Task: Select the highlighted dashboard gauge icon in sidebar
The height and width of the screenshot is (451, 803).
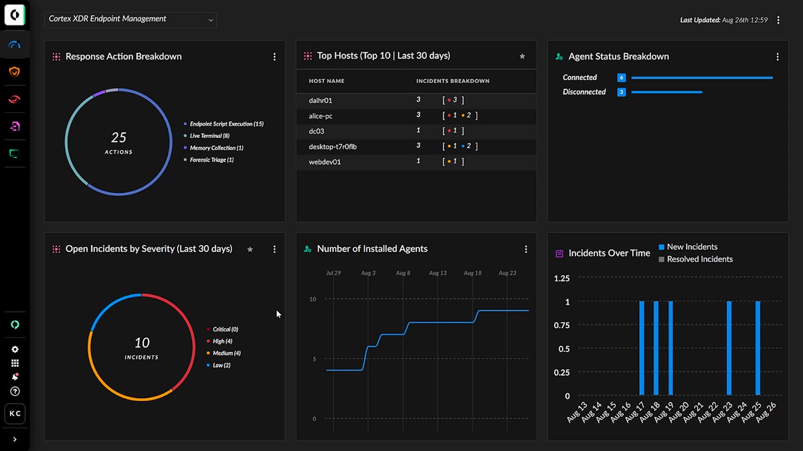Action: 15,45
